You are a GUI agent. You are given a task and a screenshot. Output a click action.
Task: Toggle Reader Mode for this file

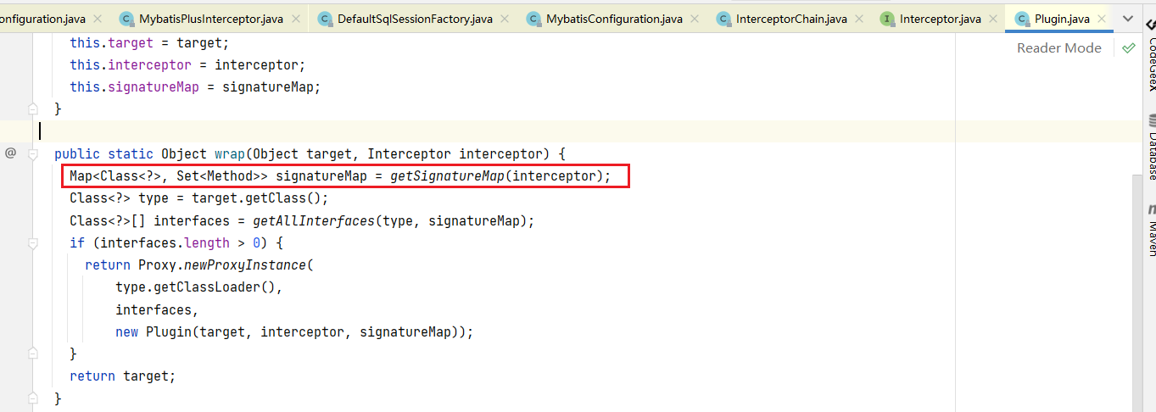tap(1058, 48)
